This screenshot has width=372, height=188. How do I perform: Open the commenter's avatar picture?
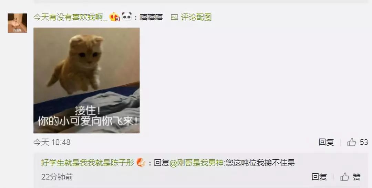[17, 23]
